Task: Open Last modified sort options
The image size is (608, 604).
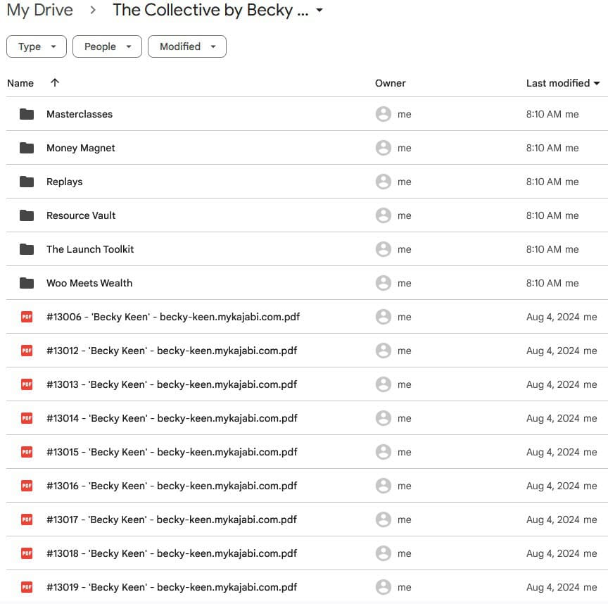Action: (563, 83)
